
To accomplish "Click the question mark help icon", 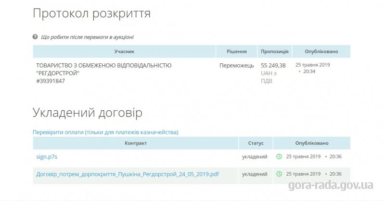I will click(35, 37).
